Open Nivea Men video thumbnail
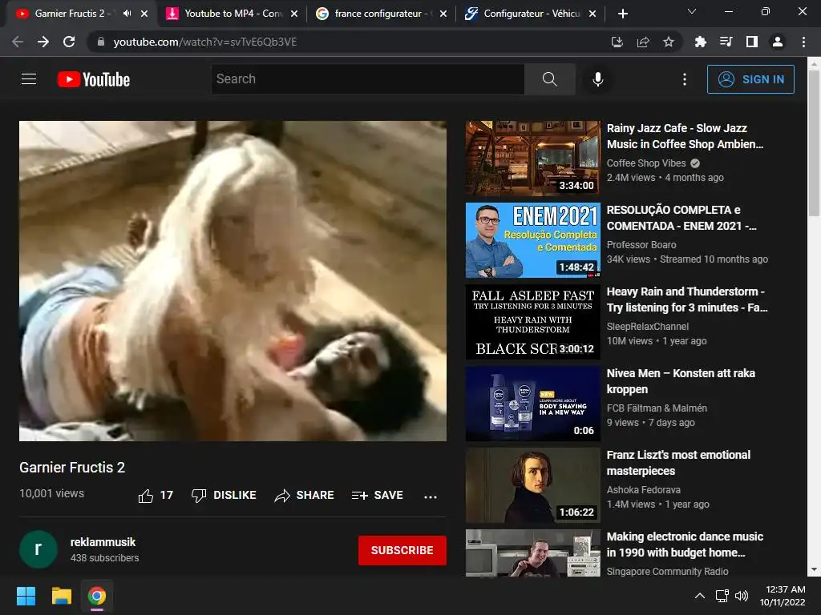This screenshot has height=615, width=821. (x=532, y=404)
